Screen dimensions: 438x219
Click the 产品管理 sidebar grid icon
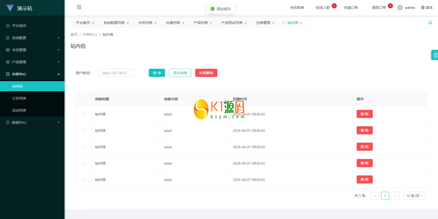pos(8,62)
